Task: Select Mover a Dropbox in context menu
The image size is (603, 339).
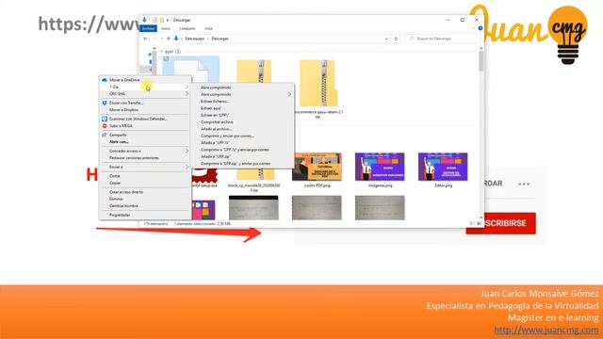Action: 123,110
